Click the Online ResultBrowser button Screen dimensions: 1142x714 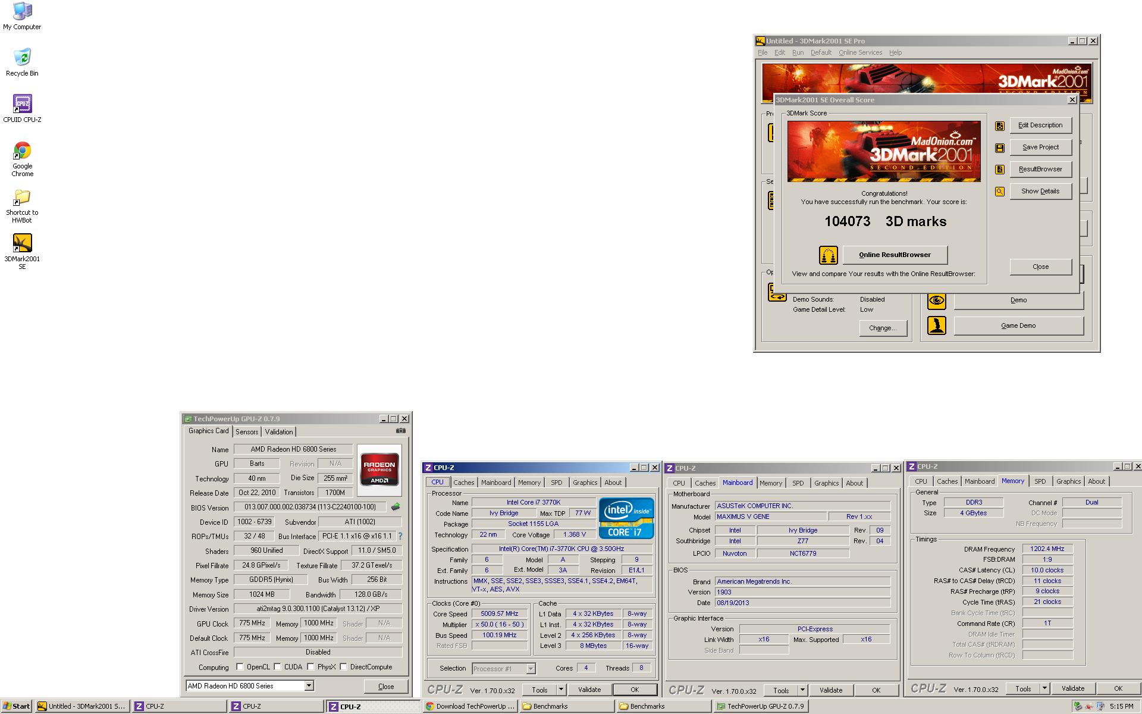tap(895, 255)
